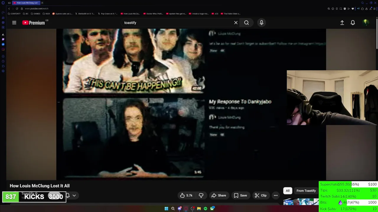Click the video player area
Viewport: 378px width, 212px height.
[x=191, y=104]
